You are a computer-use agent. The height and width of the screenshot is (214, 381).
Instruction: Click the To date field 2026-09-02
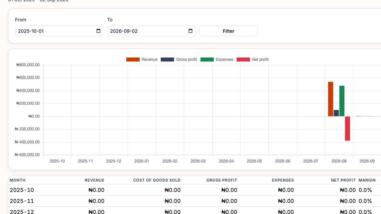pos(152,31)
